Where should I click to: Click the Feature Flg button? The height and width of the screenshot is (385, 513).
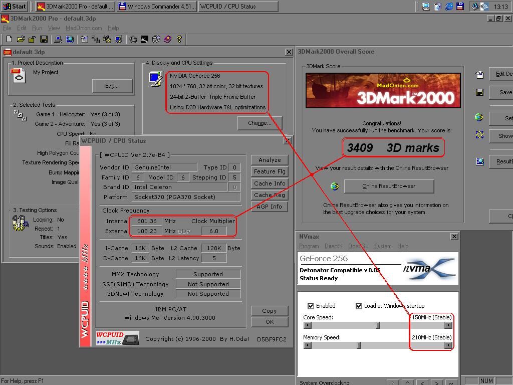(270, 171)
